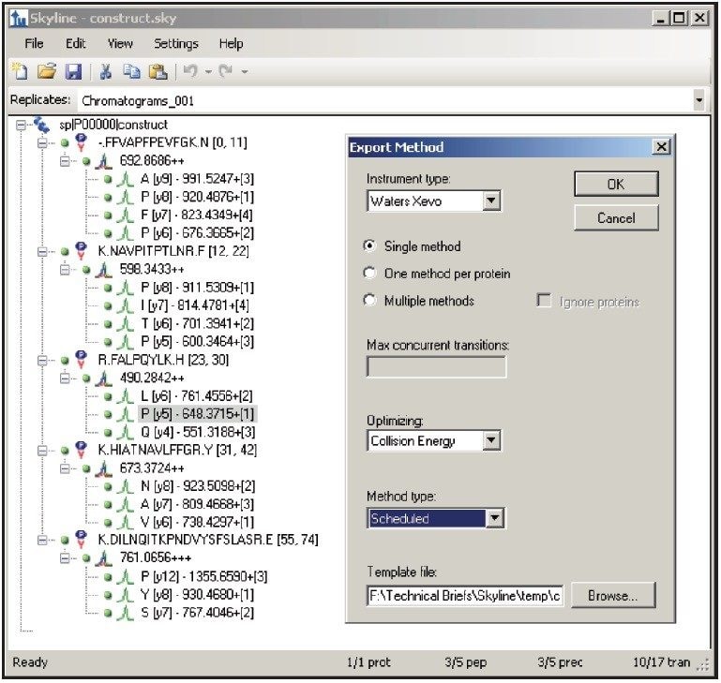The height and width of the screenshot is (683, 721).
Task: Collapse the 598.3433++ precursor node
Action: 65,269
